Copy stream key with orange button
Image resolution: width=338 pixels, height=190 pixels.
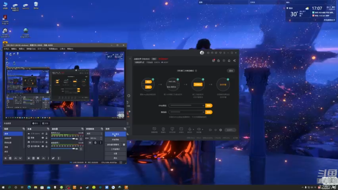[x=209, y=112]
